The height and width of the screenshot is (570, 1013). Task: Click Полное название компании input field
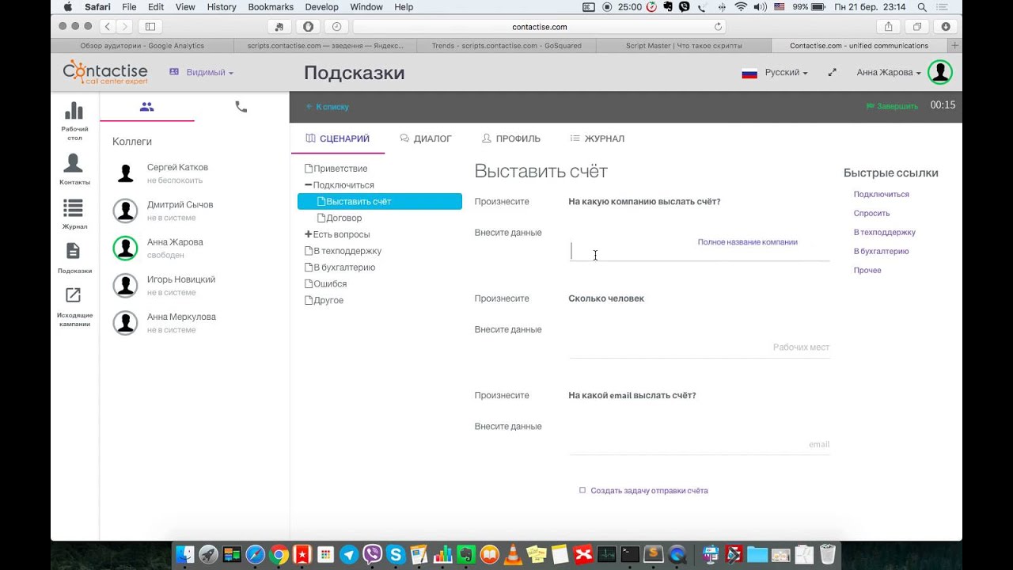click(x=699, y=252)
